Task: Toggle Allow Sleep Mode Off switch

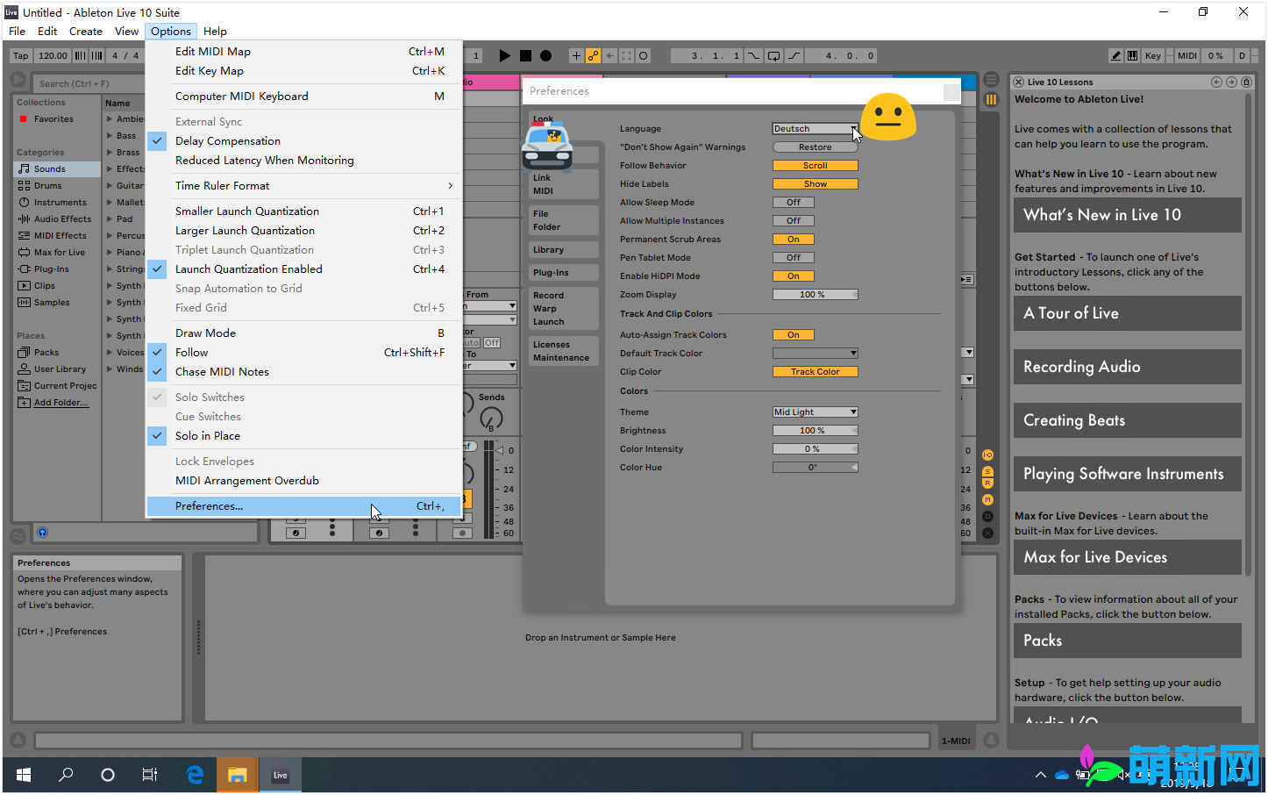Action: [x=793, y=202]
